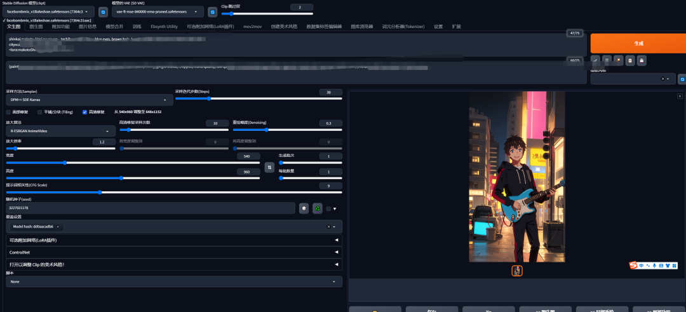Open the Extensions tab (扩展)
This screenshot has width=686, height=312.
point(456,26)
